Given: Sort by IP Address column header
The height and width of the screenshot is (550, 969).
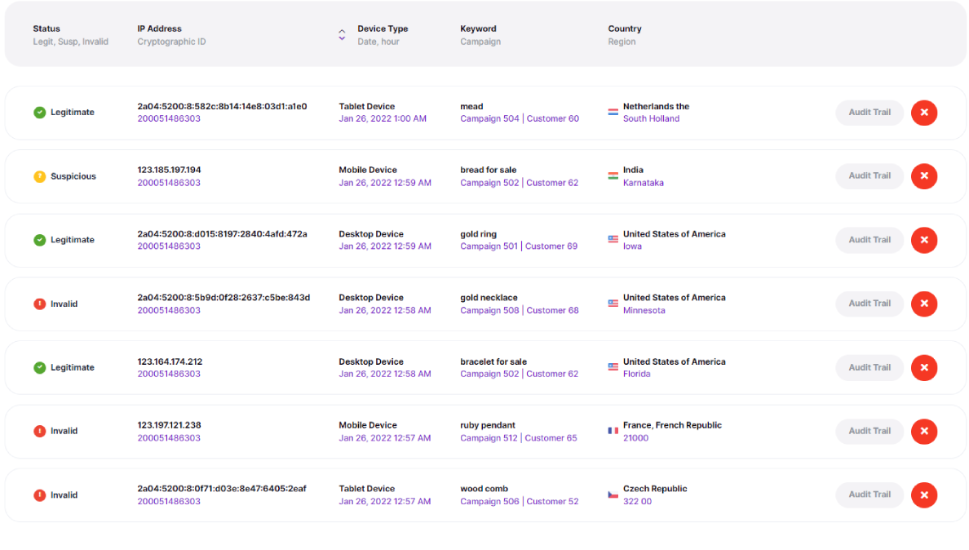Looking at the screenshot, I should click(159, 29).
